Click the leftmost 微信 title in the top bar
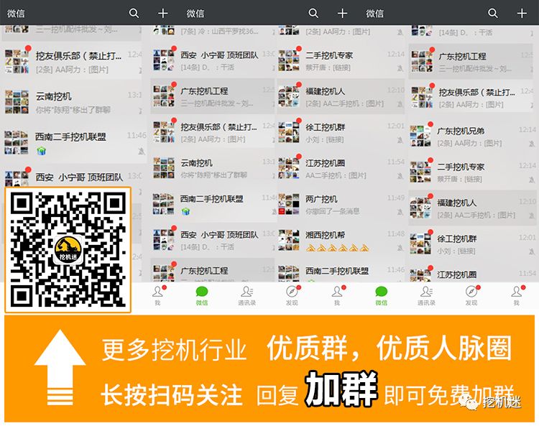 tap(16, 14)
